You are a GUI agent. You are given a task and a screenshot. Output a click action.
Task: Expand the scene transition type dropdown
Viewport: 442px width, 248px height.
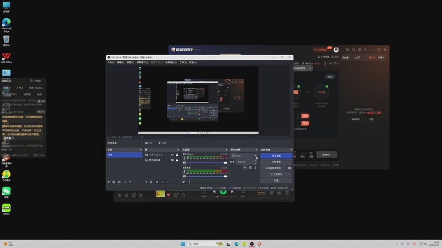244,155
